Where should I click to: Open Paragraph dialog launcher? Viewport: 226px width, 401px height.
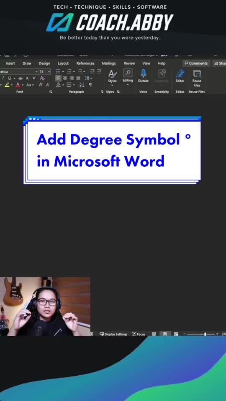pyautogui.click(x=102, y=91)
